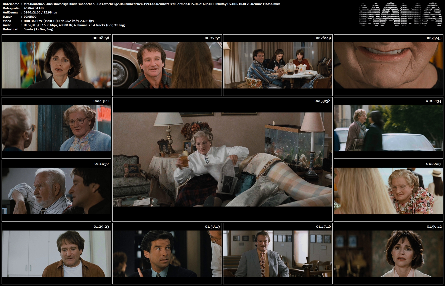Screen dimensions: 445x286
Task: Click the Dateigröße label
Action: click(x=11, y=8)
